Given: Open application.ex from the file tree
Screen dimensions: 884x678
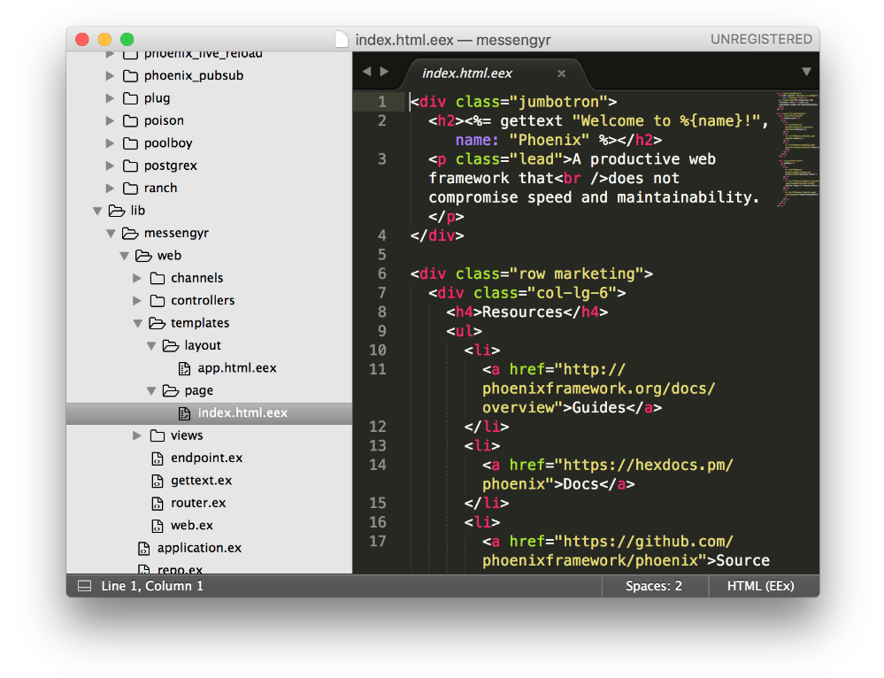Looking at the screenshot, I should point(199,548).
